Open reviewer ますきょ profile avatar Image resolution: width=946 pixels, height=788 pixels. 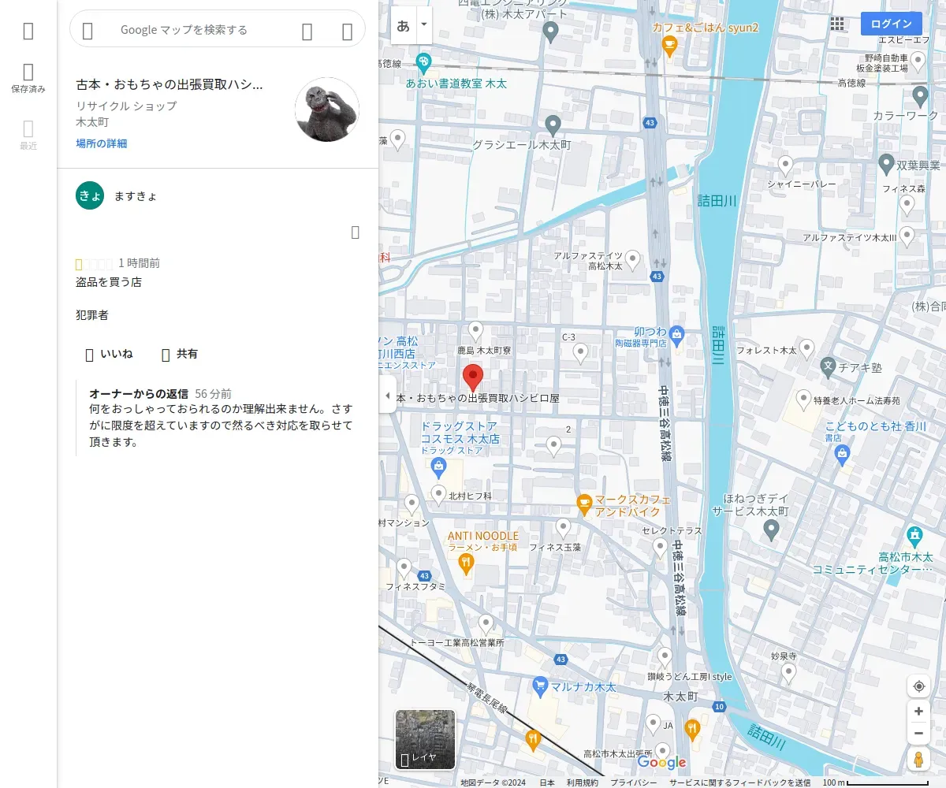click(90, 195)
